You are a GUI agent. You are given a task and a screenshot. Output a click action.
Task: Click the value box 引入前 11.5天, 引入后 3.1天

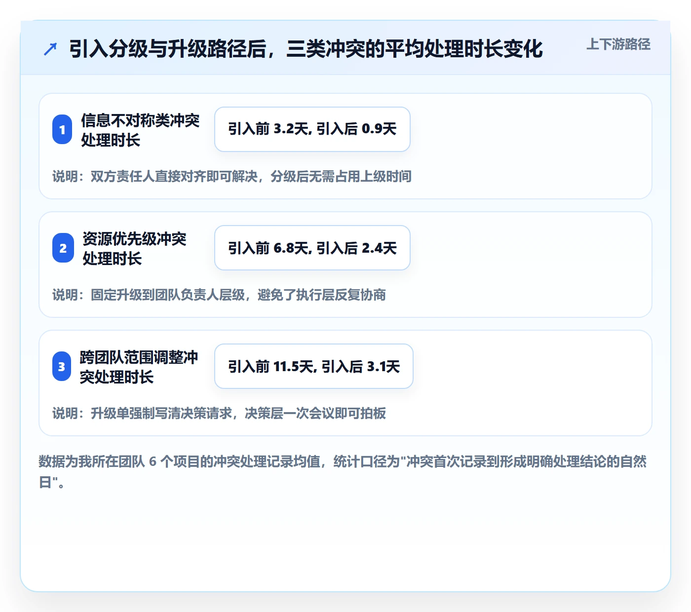point(314,366)
